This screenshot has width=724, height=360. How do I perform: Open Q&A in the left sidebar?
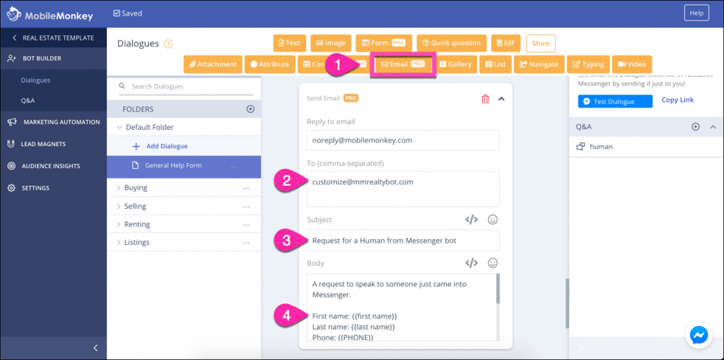28,100
